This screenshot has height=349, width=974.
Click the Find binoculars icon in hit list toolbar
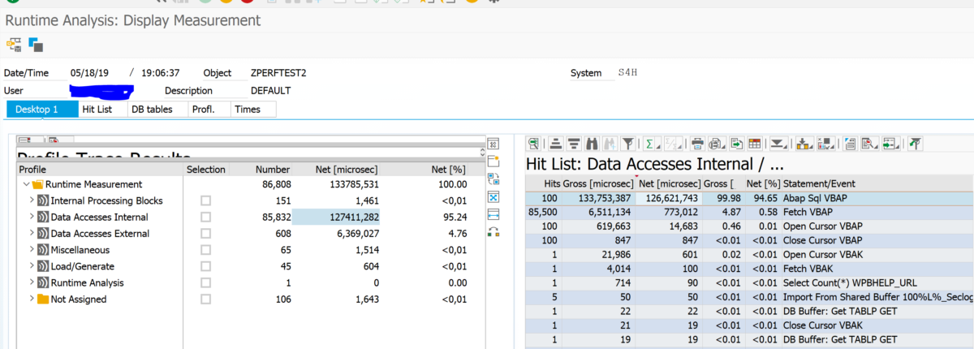(592, 144)
